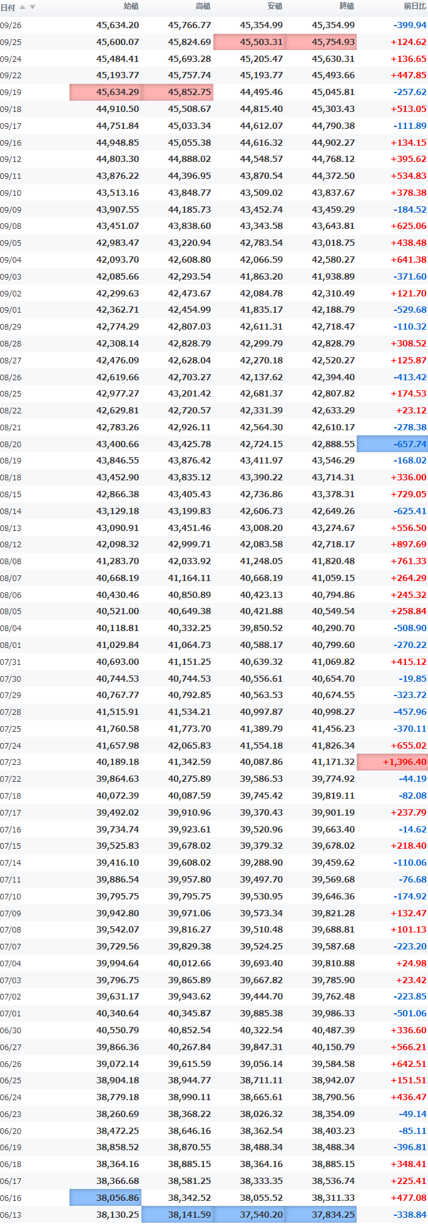428x1224 pixels.
Task: Select the 08/01 date cell
Action: [11, 645]
